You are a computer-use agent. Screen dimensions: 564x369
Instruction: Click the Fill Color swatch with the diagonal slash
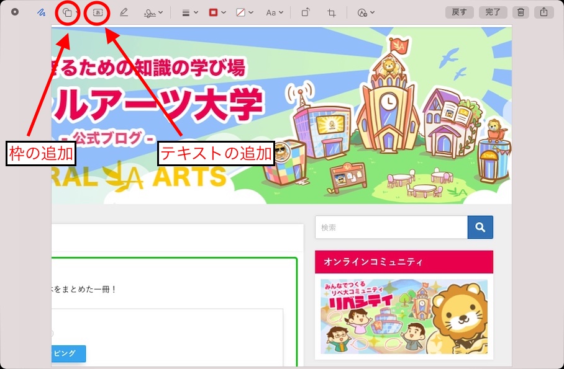pyautogui.click(x=240, y=12)
